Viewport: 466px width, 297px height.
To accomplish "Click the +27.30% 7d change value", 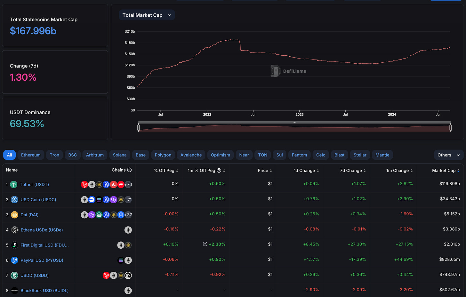I will click(357, 244).
